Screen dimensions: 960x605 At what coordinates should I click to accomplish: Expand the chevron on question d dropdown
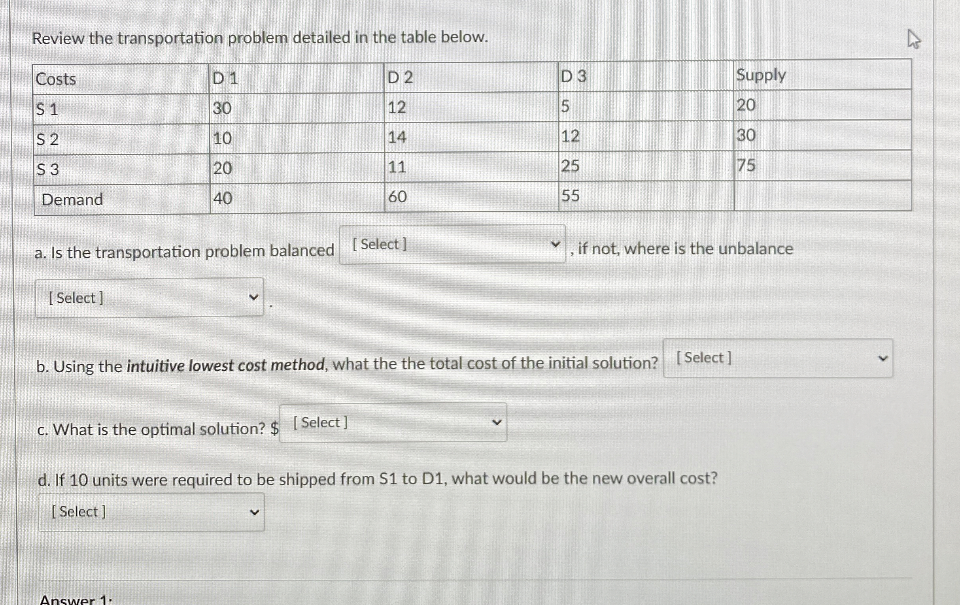point(255,511)
